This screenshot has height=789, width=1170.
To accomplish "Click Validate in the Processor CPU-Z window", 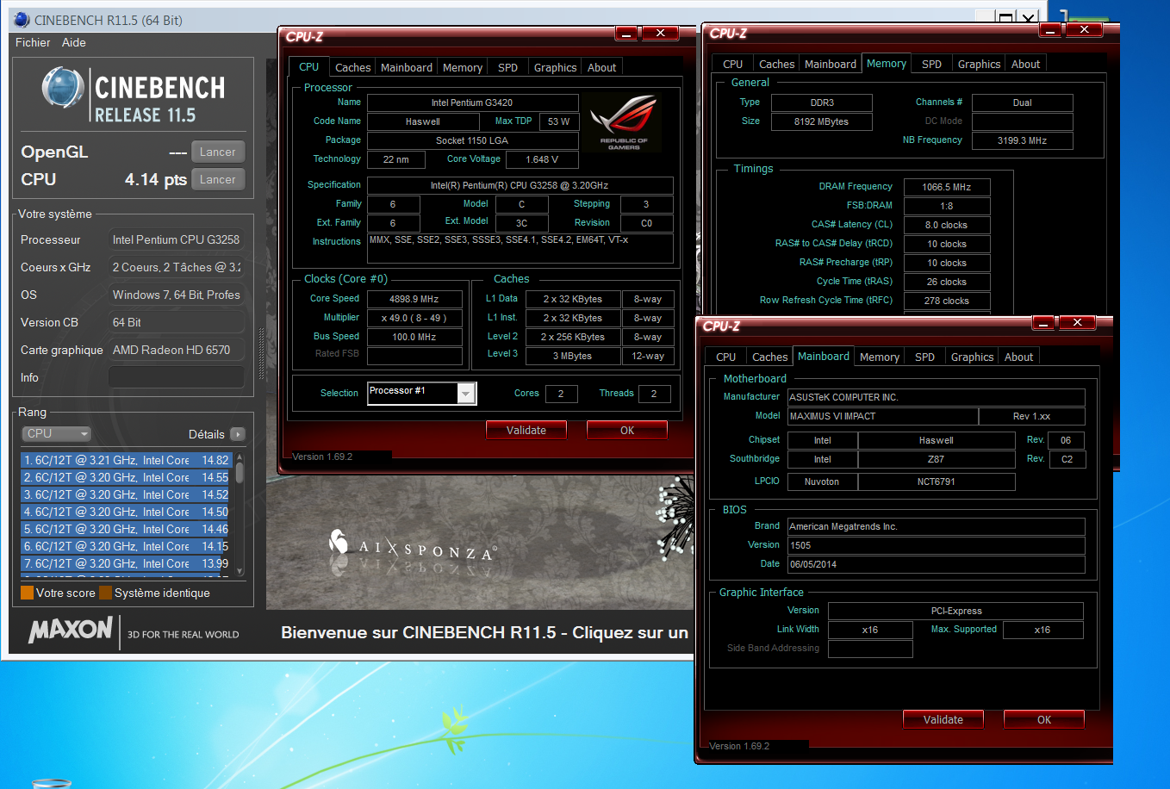I will [x=526, y=430].
